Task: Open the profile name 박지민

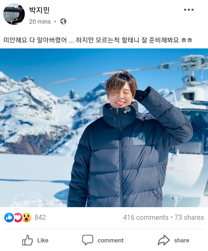Action: click(x=39, y=10)
